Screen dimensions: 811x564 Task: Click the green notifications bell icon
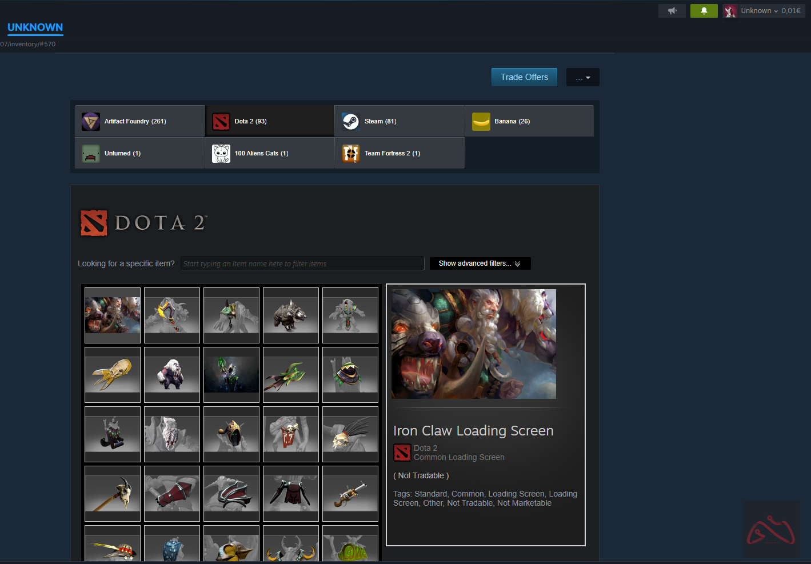[x=704, y=11]
